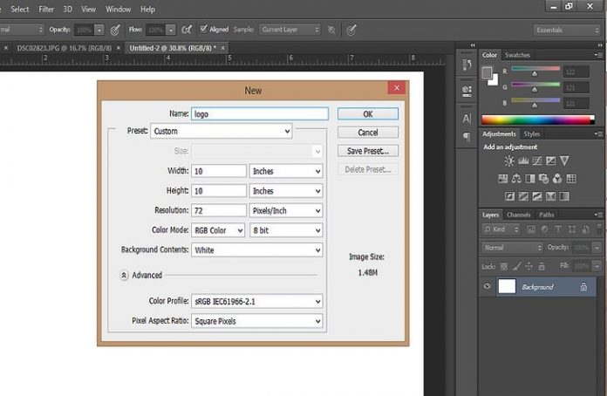Click the Name text field

[x=259, y=113]
